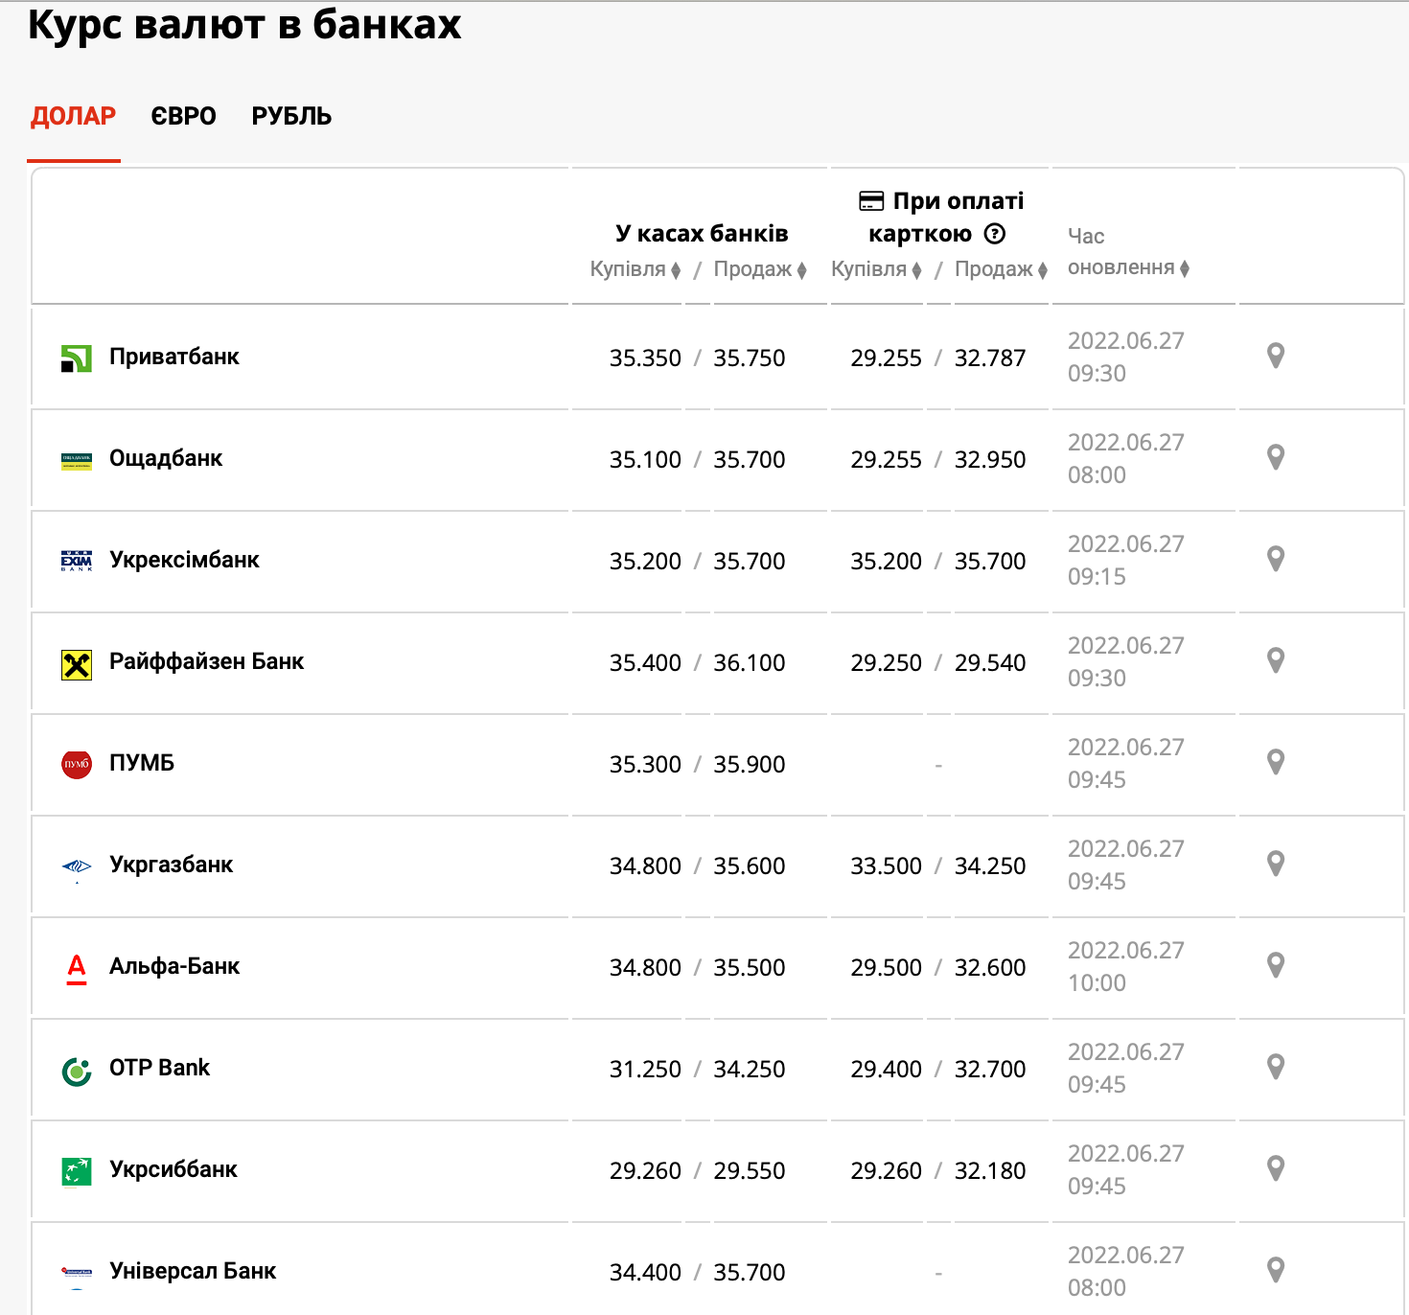Sort by bank cash desk Продаж rate
Screen dimensions: 1409x1315
(x=760, y=269)
